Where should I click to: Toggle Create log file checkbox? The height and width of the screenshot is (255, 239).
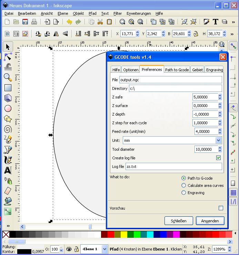click(218, 158)
